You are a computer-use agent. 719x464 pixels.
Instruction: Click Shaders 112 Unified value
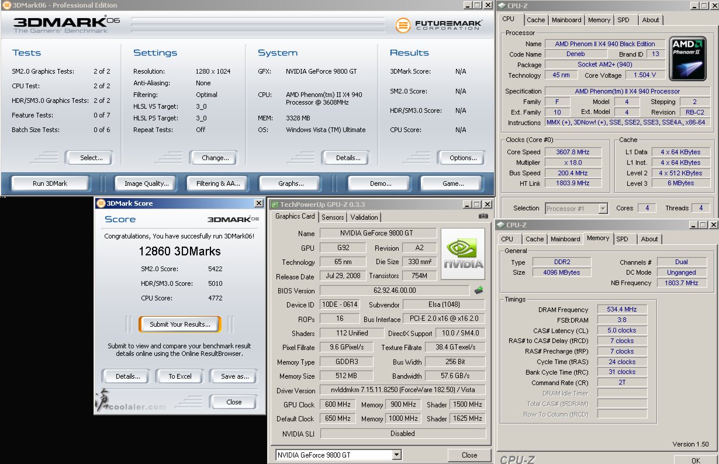352,333
